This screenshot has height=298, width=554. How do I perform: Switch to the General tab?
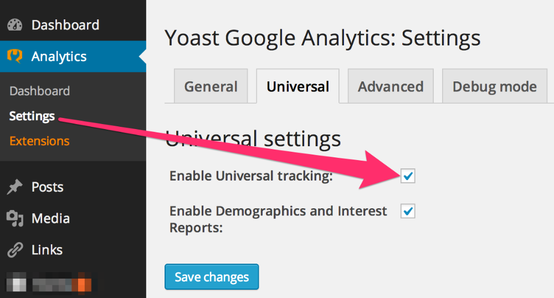click(x=211, y=86)
